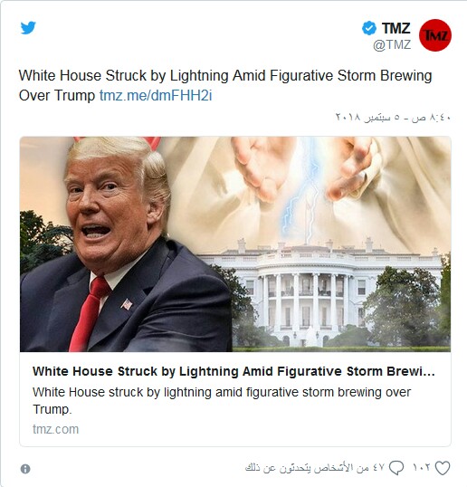Open the tweet's Arabic timestamp from 2018
Viewport: 467px width, 487px height.
pos(393,118)
